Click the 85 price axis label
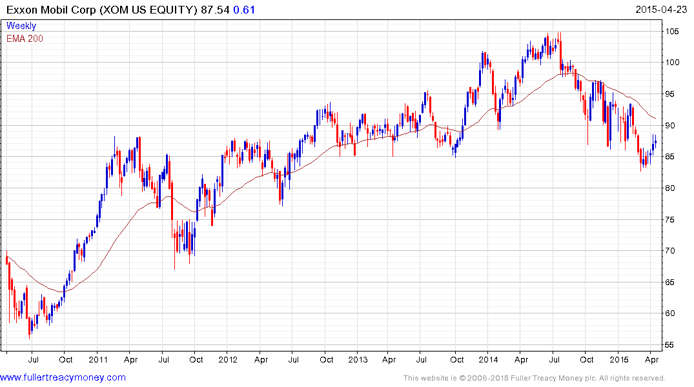The image size is (694, 387). pyautogui.click(x=670, y=157)
